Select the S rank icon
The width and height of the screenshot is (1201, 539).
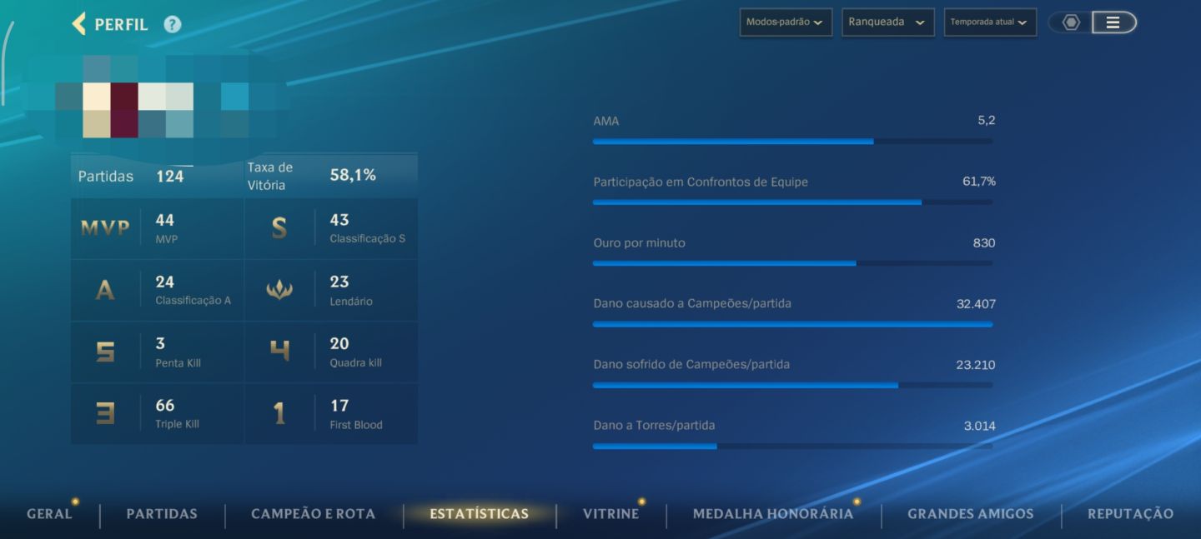(x=279, y=228)
